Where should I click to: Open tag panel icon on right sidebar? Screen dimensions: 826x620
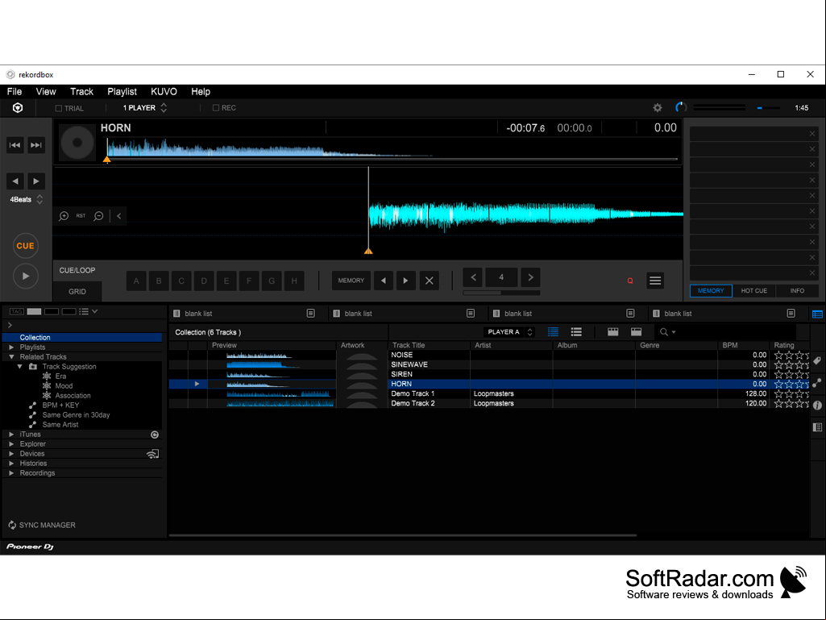pos(817,361)
